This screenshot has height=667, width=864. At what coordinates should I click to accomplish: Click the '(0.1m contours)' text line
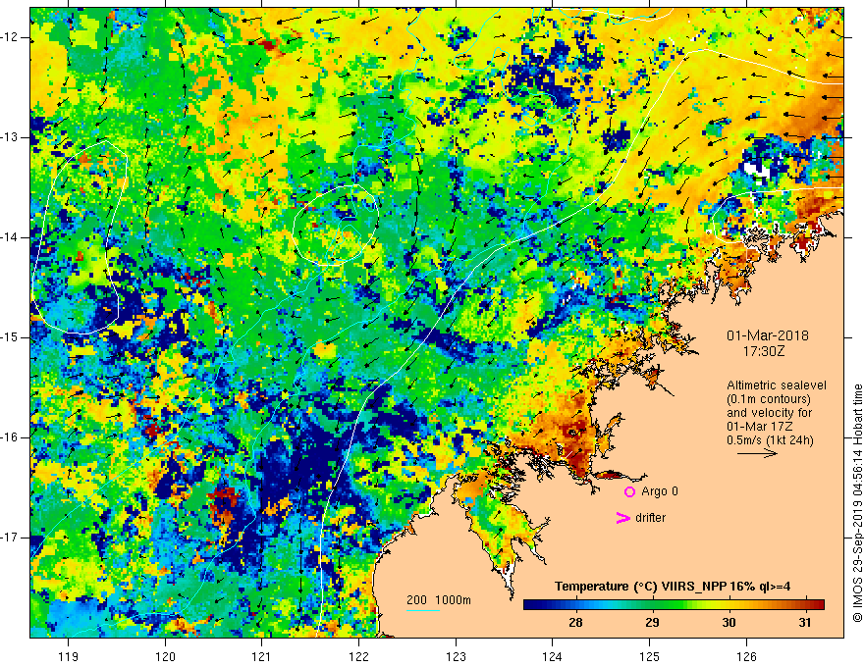(769, 399)
